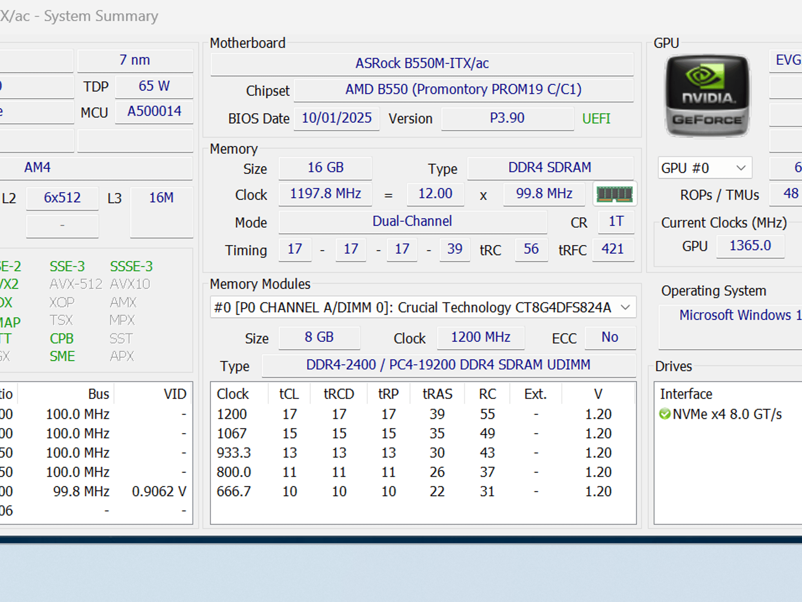Expand the memory module selection dropdown

coord(423,307)
